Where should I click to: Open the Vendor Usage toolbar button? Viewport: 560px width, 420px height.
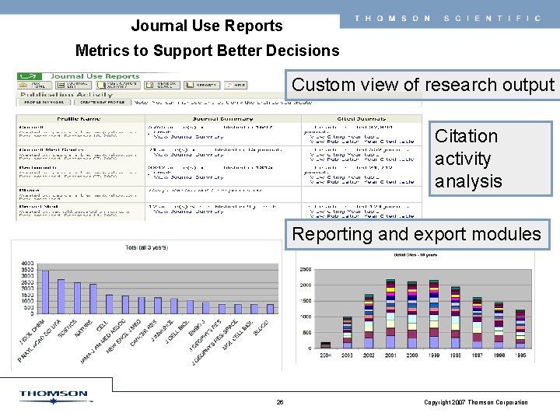(x=162, y=86)
